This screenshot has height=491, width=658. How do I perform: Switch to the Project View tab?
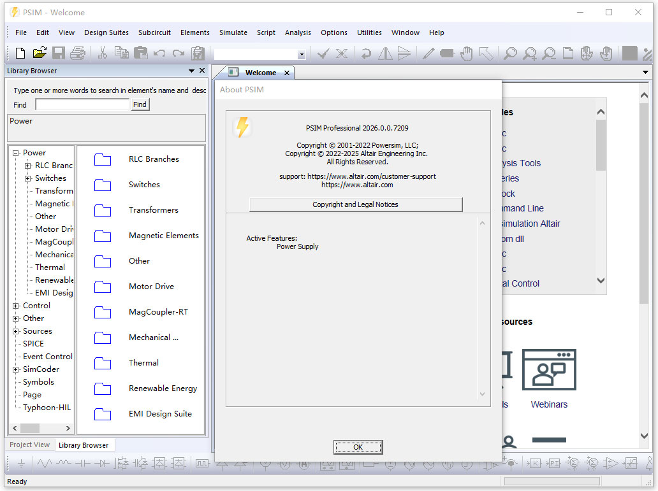tap(30, 445)
